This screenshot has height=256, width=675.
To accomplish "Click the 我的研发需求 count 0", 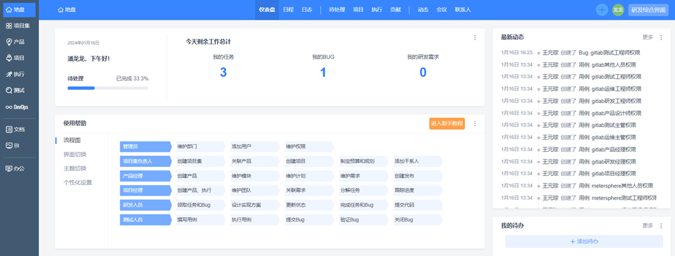I will click(423, 72).
